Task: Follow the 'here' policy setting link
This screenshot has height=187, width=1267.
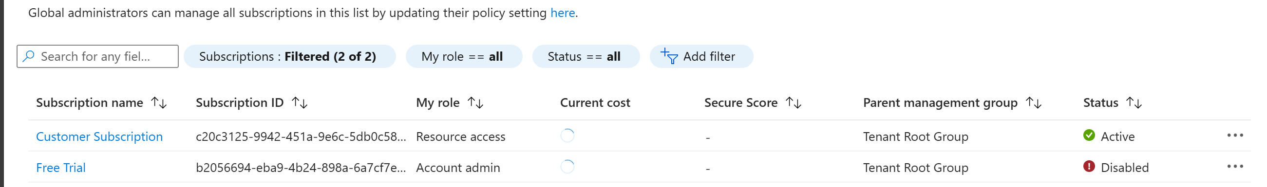Action: coord(562,13)
